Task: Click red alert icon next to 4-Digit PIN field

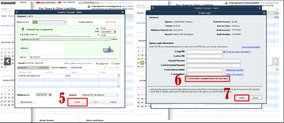Action: (x=224, y=52)
